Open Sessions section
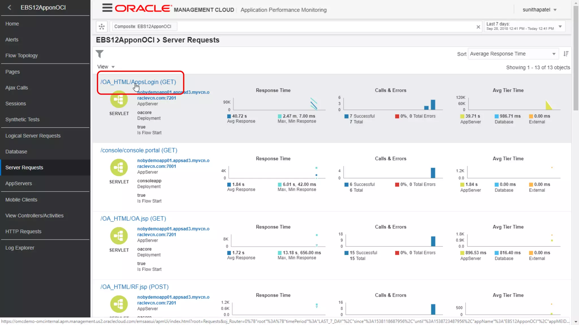579x325 pixels. 16,104
